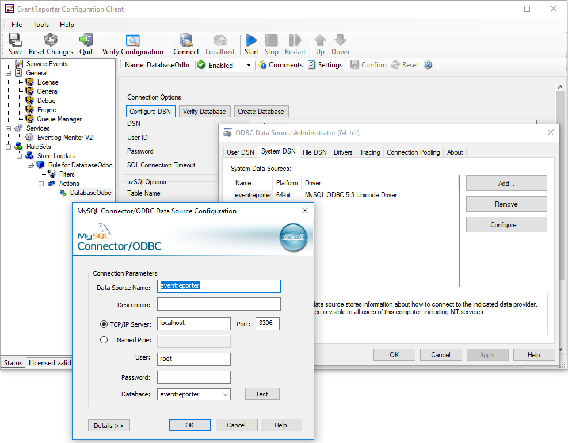Select the Engine node in the tree
The height and width of the screenshot is (443, 568).
[47, 110]
